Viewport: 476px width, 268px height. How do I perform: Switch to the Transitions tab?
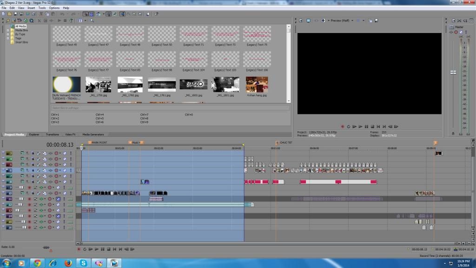click(x=52, y=134)
